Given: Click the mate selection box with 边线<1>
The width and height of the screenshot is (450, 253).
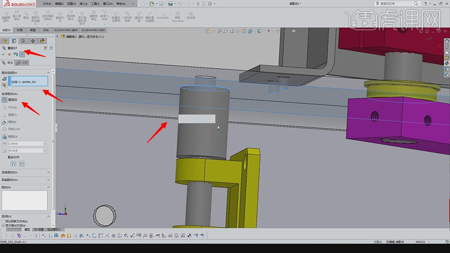Looking at the screenshot, I should click(x=28, y=81).
